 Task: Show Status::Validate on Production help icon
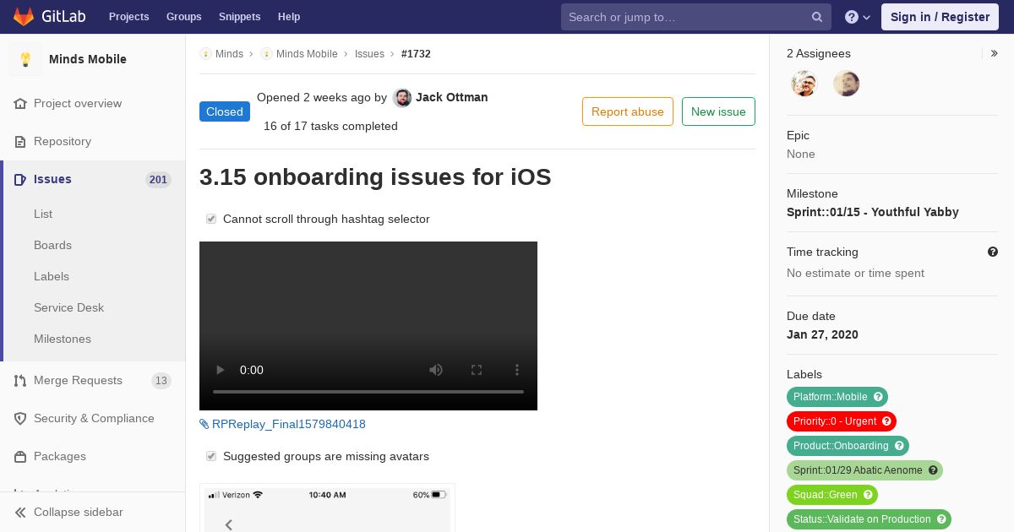(941, 519)
